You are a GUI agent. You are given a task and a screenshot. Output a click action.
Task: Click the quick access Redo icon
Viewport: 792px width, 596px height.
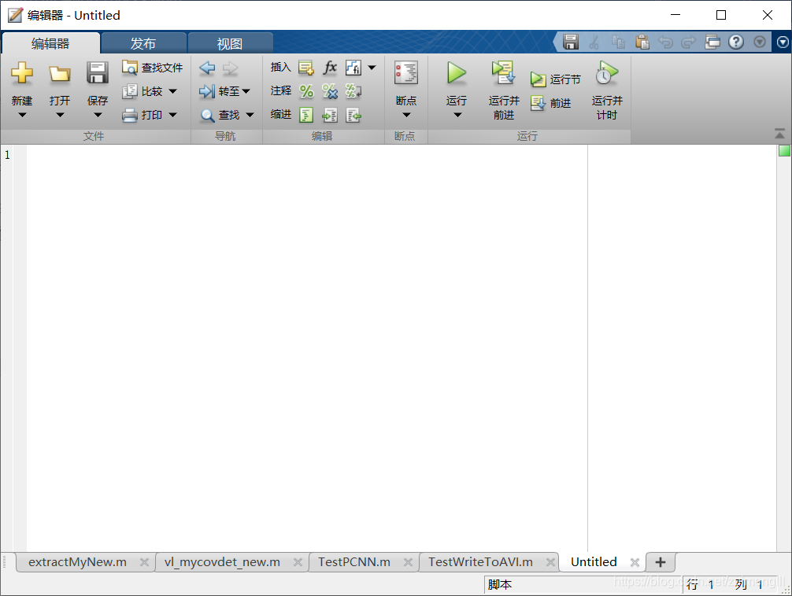tap(688, 42)
